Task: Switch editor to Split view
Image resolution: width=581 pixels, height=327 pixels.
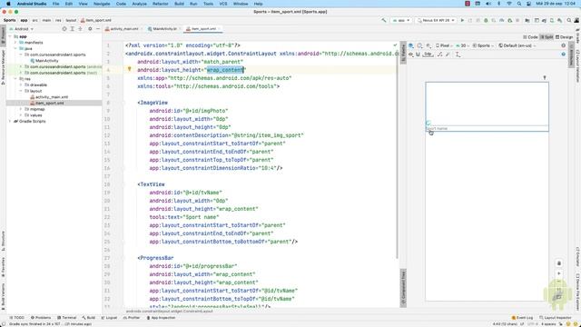Action: coord(547,37)
